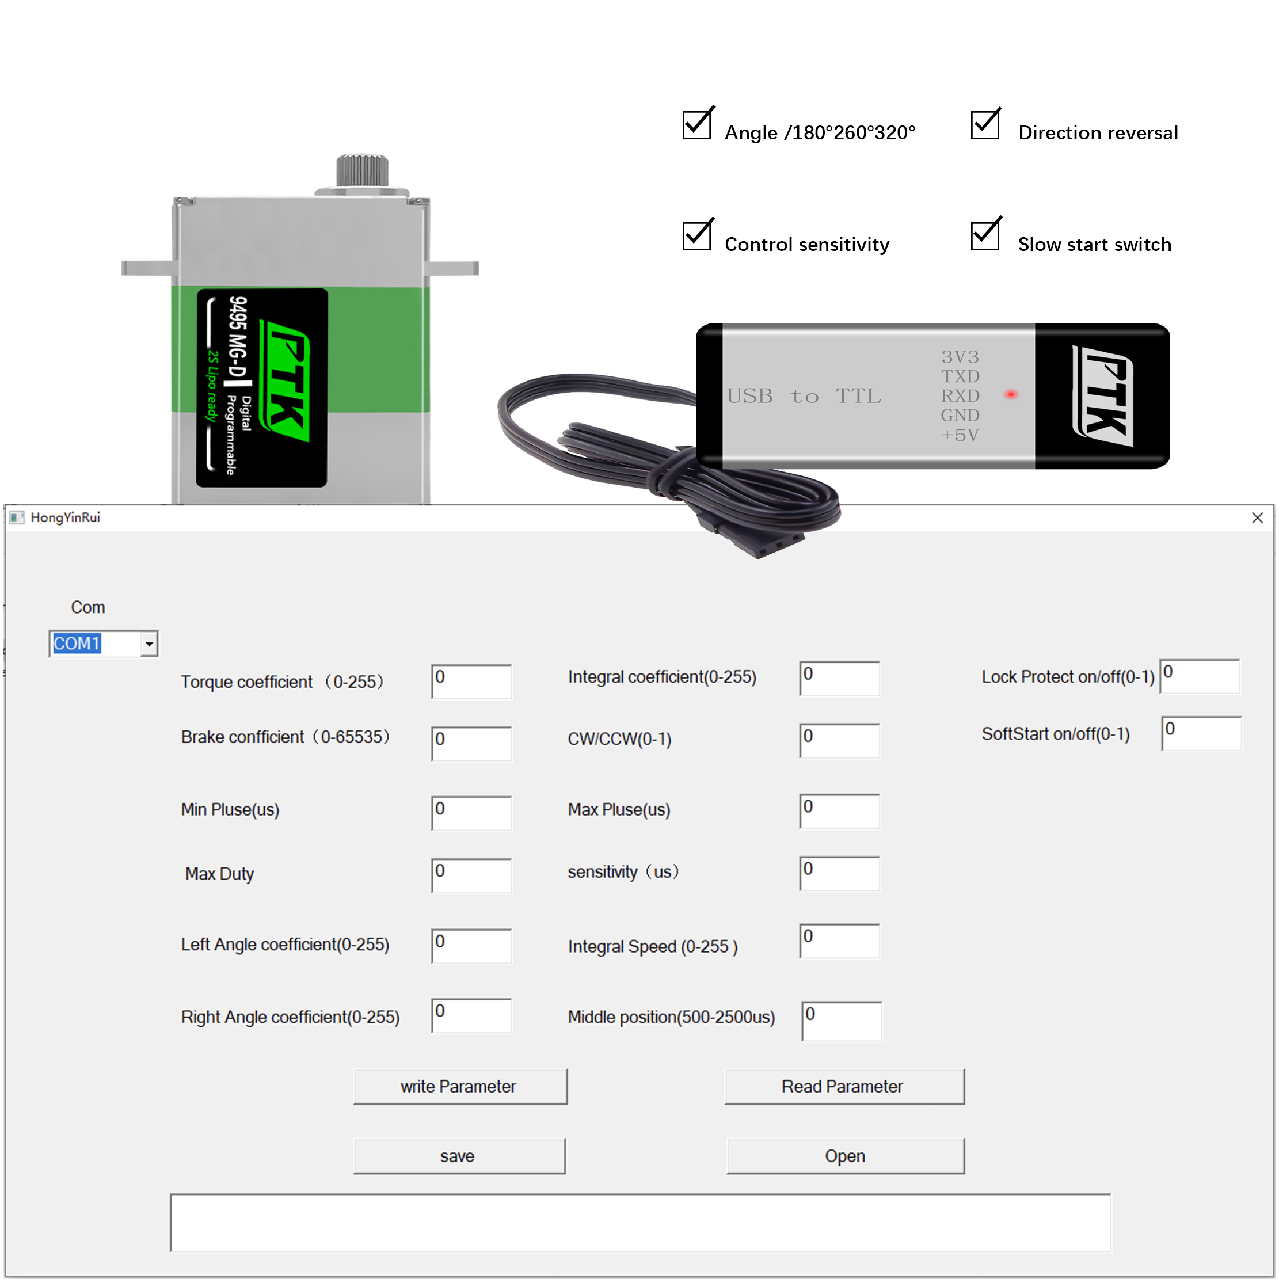
Task: Open the COM port dropdown arrow
Action: 150,644
